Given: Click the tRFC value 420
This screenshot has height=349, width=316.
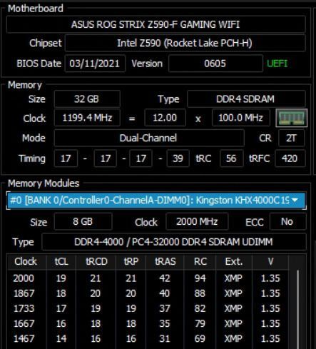Looking at the screenshot, I should [x=290, y=158].
